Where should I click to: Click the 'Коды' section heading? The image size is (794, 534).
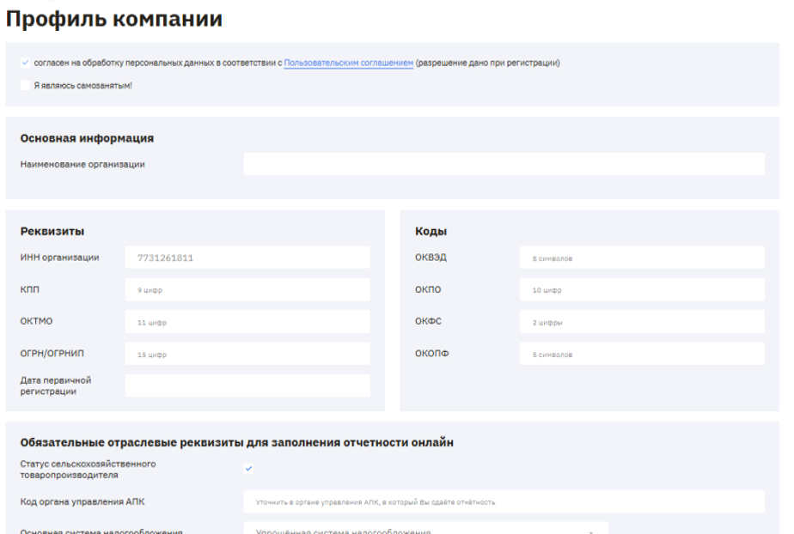coord(431,231)
